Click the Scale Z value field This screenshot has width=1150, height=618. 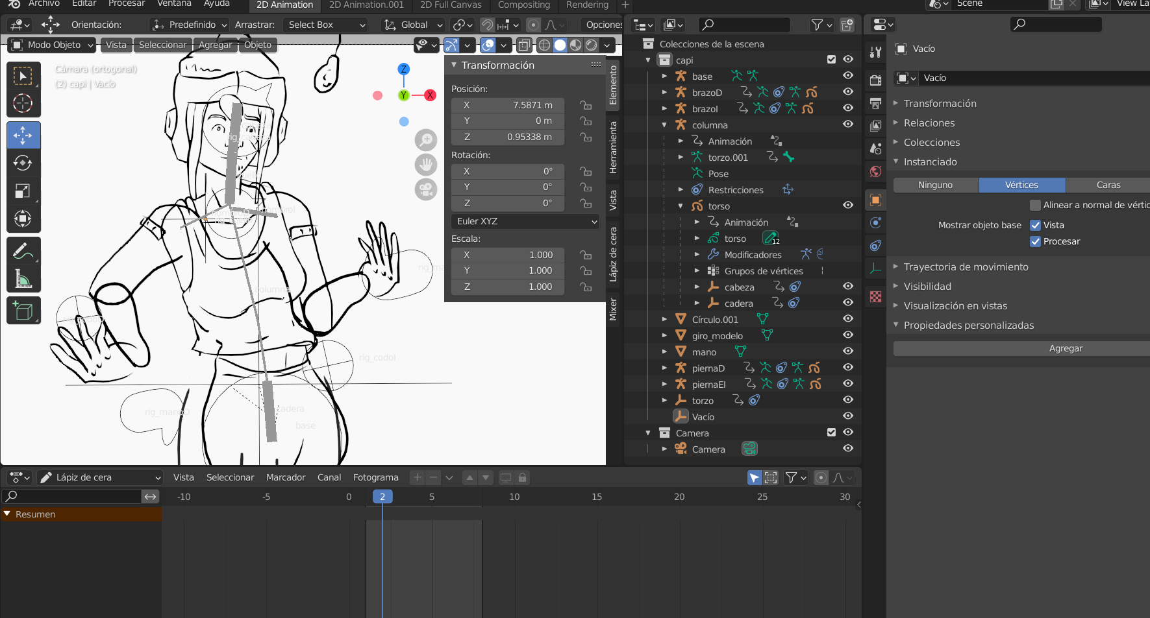pos(508,287)
